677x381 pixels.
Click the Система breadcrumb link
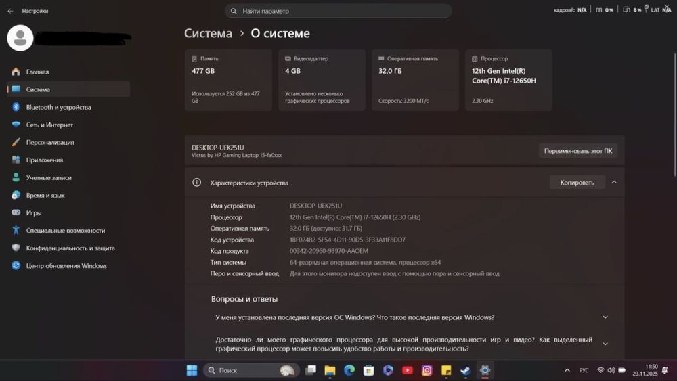click(208, 33)
